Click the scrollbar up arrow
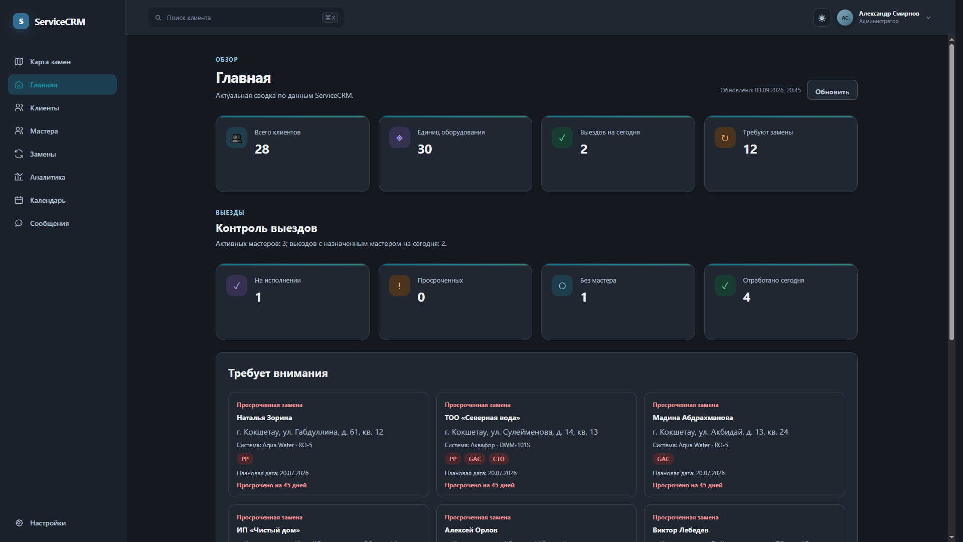 pos(951,39)
